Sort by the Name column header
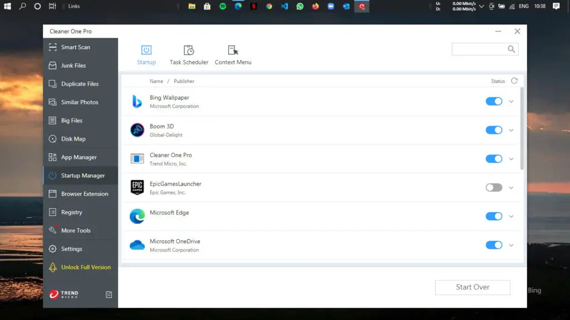570x320 pixels. 156,81
